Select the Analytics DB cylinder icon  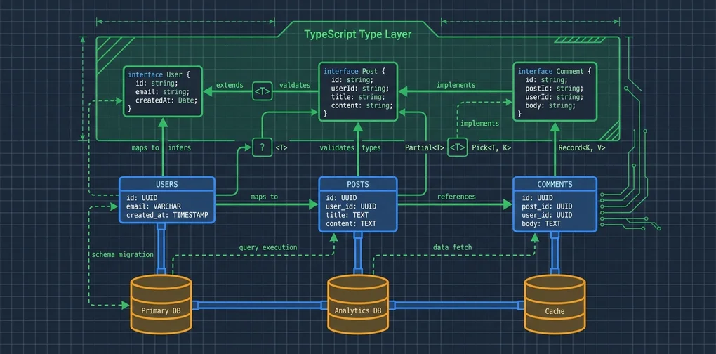tap(358, 303)
